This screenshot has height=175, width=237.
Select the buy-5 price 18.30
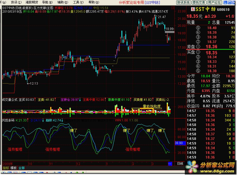tap(212, 71)
